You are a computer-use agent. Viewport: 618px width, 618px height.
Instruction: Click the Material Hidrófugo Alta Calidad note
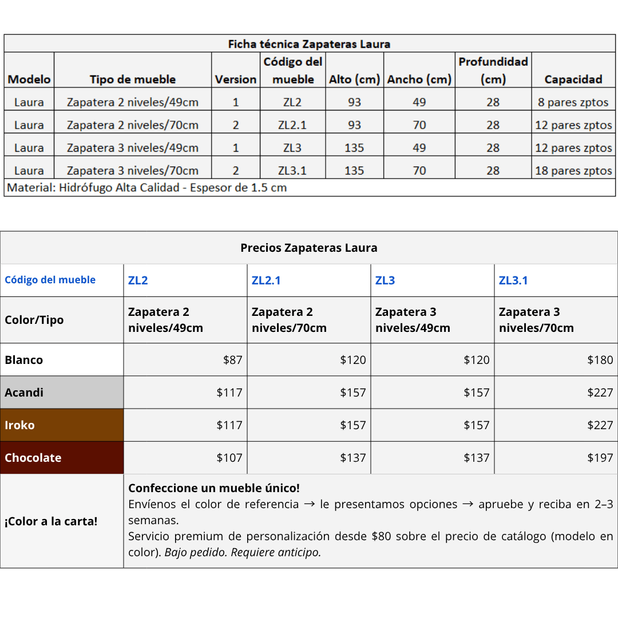click(x=147, y=188)
